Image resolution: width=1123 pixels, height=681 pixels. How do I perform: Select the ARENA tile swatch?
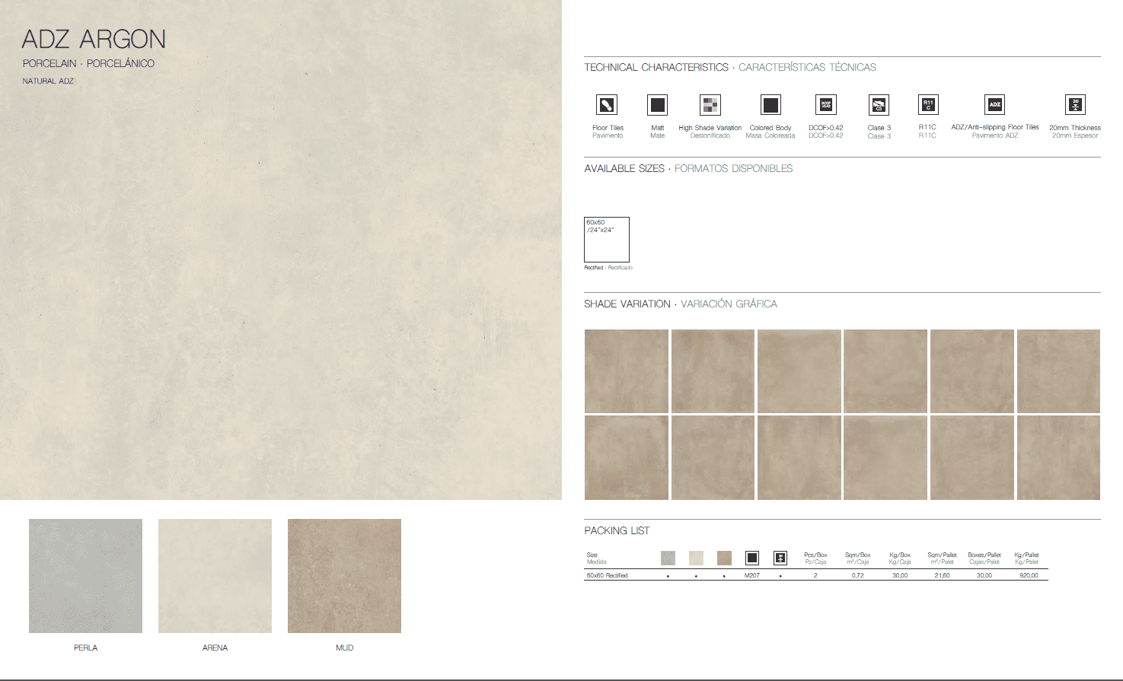215,576
